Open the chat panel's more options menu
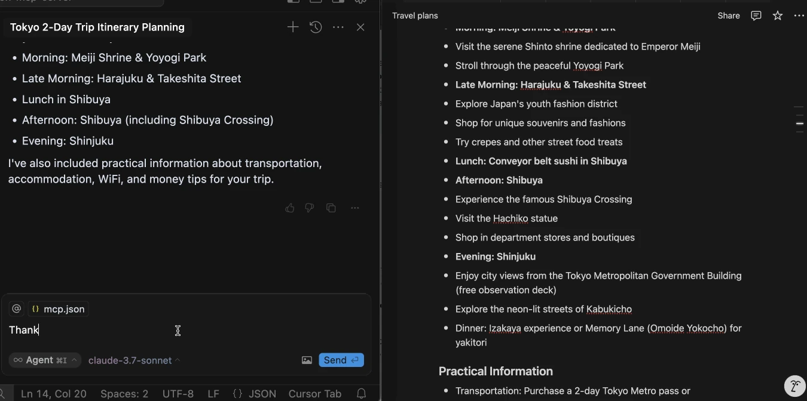 point(338,27)
